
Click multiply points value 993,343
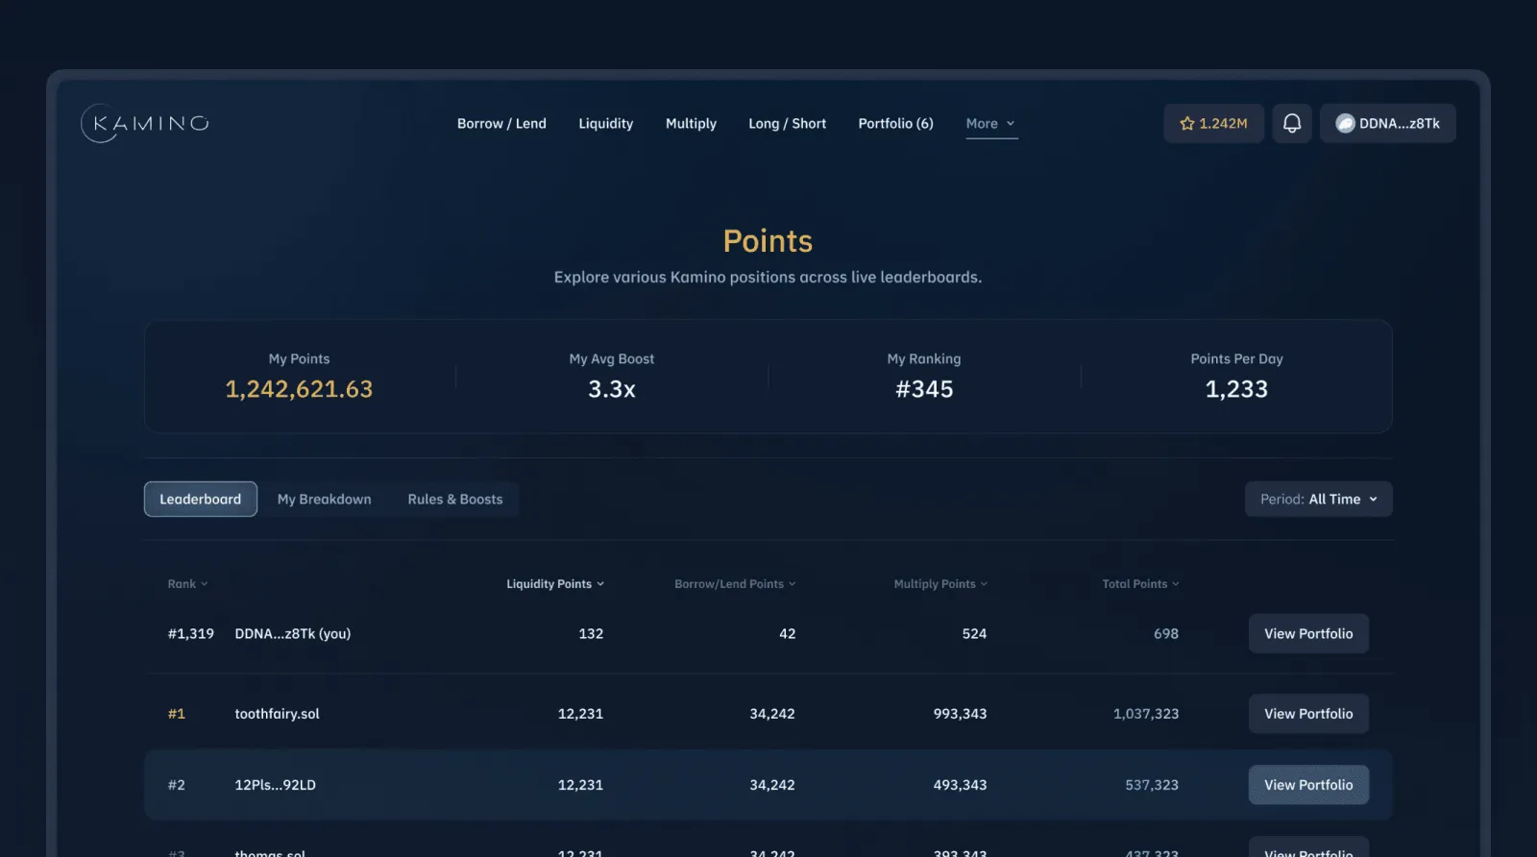tap(960, 714)
